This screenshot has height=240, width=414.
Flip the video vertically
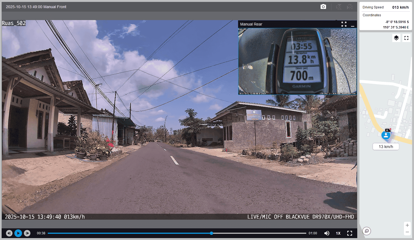[339, 7]
